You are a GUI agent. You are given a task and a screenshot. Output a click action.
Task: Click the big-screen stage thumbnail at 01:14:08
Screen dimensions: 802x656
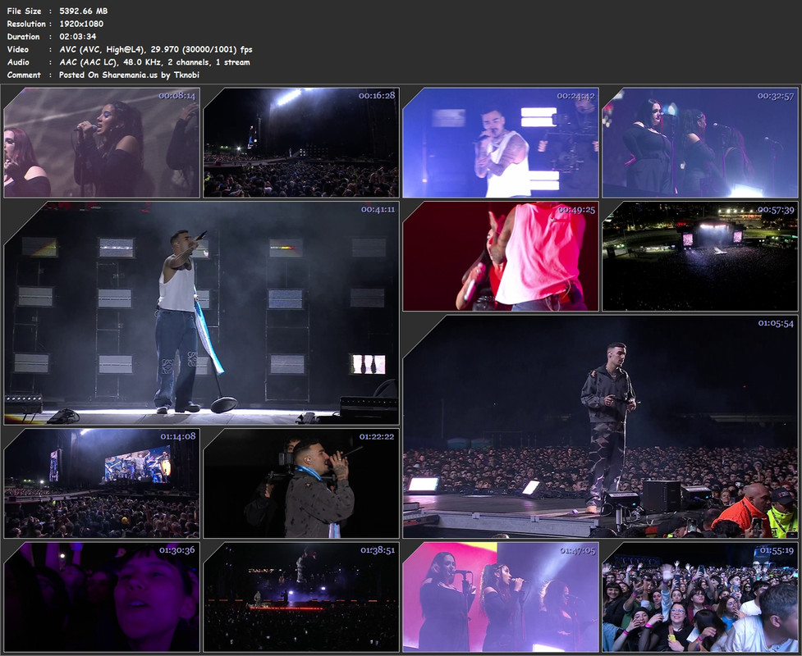point(102,483)
